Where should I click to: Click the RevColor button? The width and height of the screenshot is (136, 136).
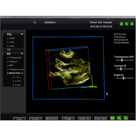(x=52, y=119)
